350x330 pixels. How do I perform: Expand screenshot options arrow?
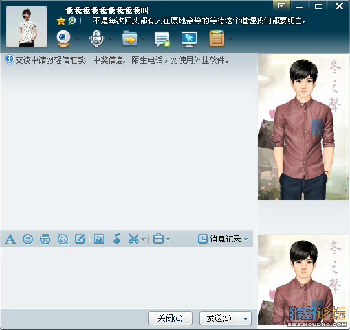tap(144, 239)
